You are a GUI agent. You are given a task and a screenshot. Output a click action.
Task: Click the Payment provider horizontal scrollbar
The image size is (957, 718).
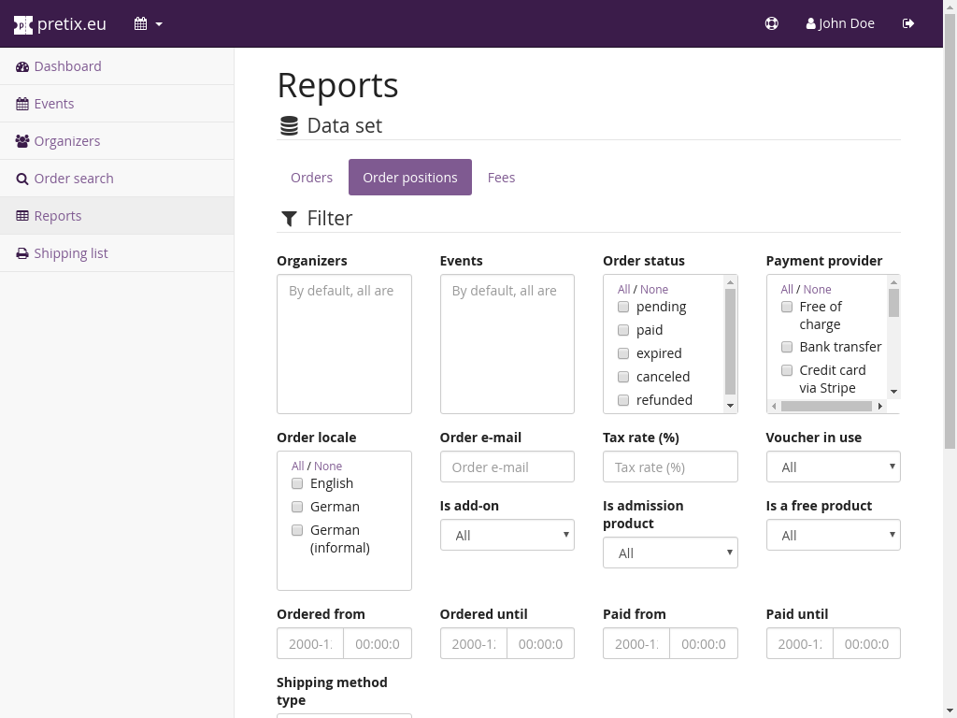click(x=827, y=406)
